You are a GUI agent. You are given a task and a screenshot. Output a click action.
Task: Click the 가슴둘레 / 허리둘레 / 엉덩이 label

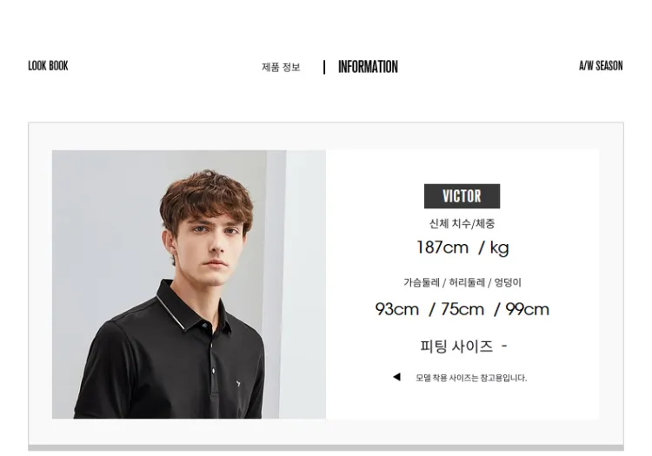[x=462, y=282]
